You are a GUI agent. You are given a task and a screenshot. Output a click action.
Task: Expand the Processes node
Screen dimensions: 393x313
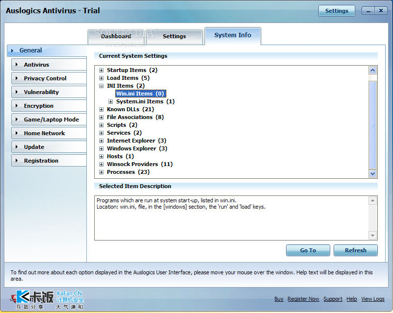pos(101,172)
